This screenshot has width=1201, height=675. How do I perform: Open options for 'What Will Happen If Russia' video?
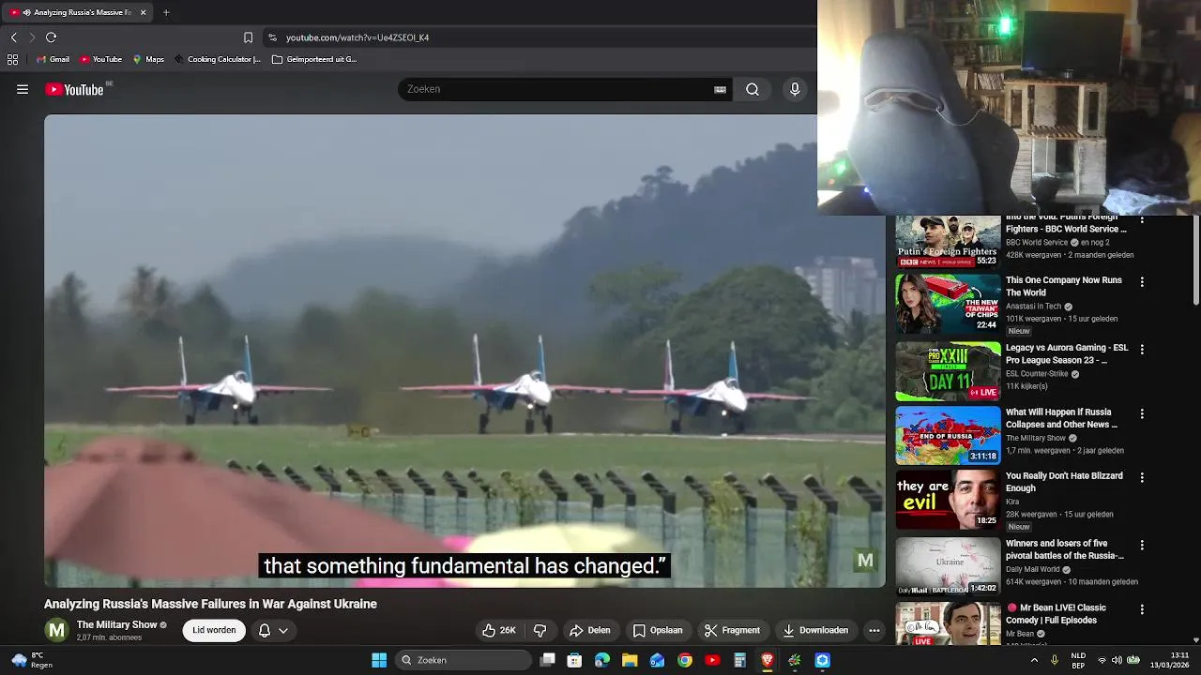pos(1142,414)
